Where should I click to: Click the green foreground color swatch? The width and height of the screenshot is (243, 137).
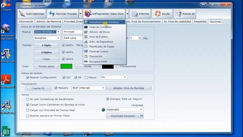66,66
